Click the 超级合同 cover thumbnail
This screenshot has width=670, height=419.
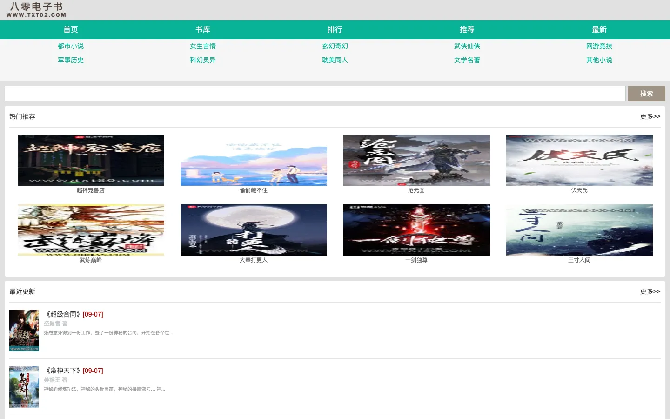click(x=24, y=331)
